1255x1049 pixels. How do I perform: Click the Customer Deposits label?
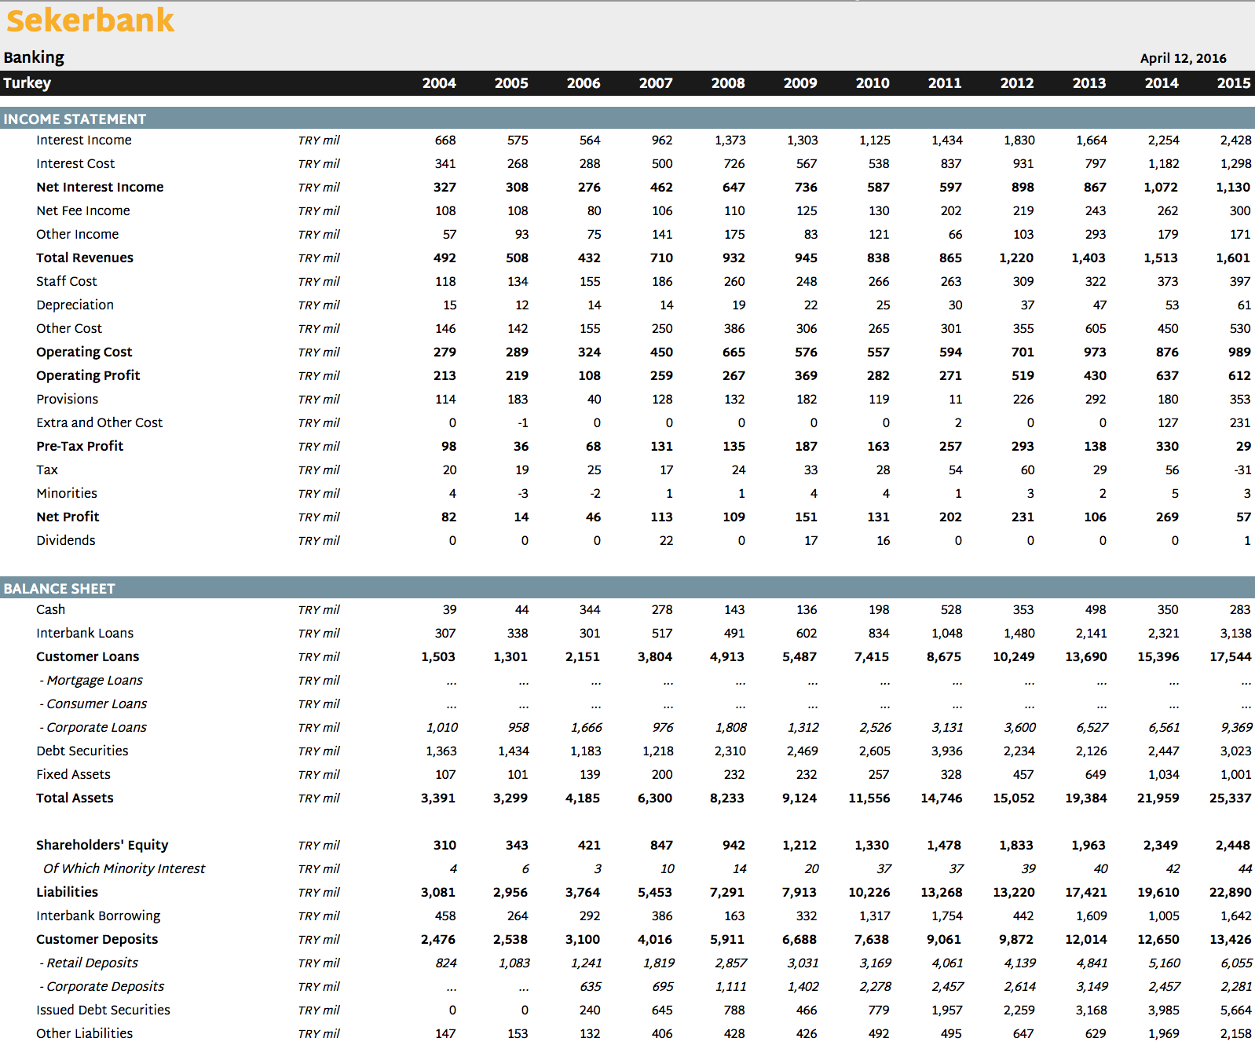97,939
